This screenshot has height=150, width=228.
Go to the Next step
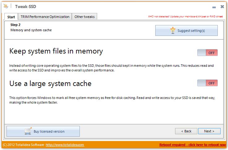coord(209,131)
